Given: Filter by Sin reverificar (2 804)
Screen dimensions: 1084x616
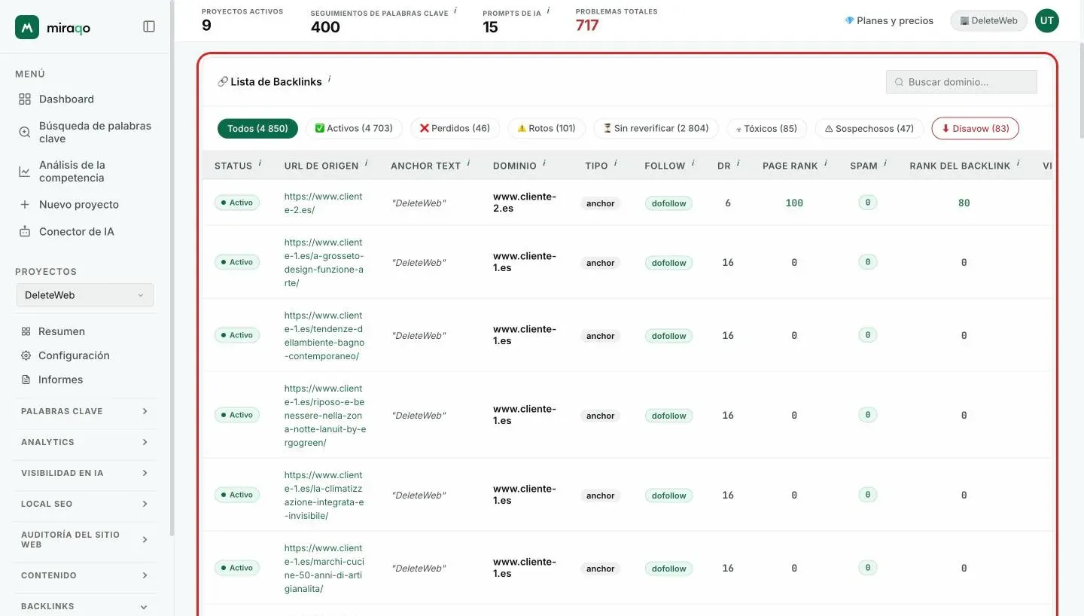Looking at the screenshot, I should tap(656, 129).
